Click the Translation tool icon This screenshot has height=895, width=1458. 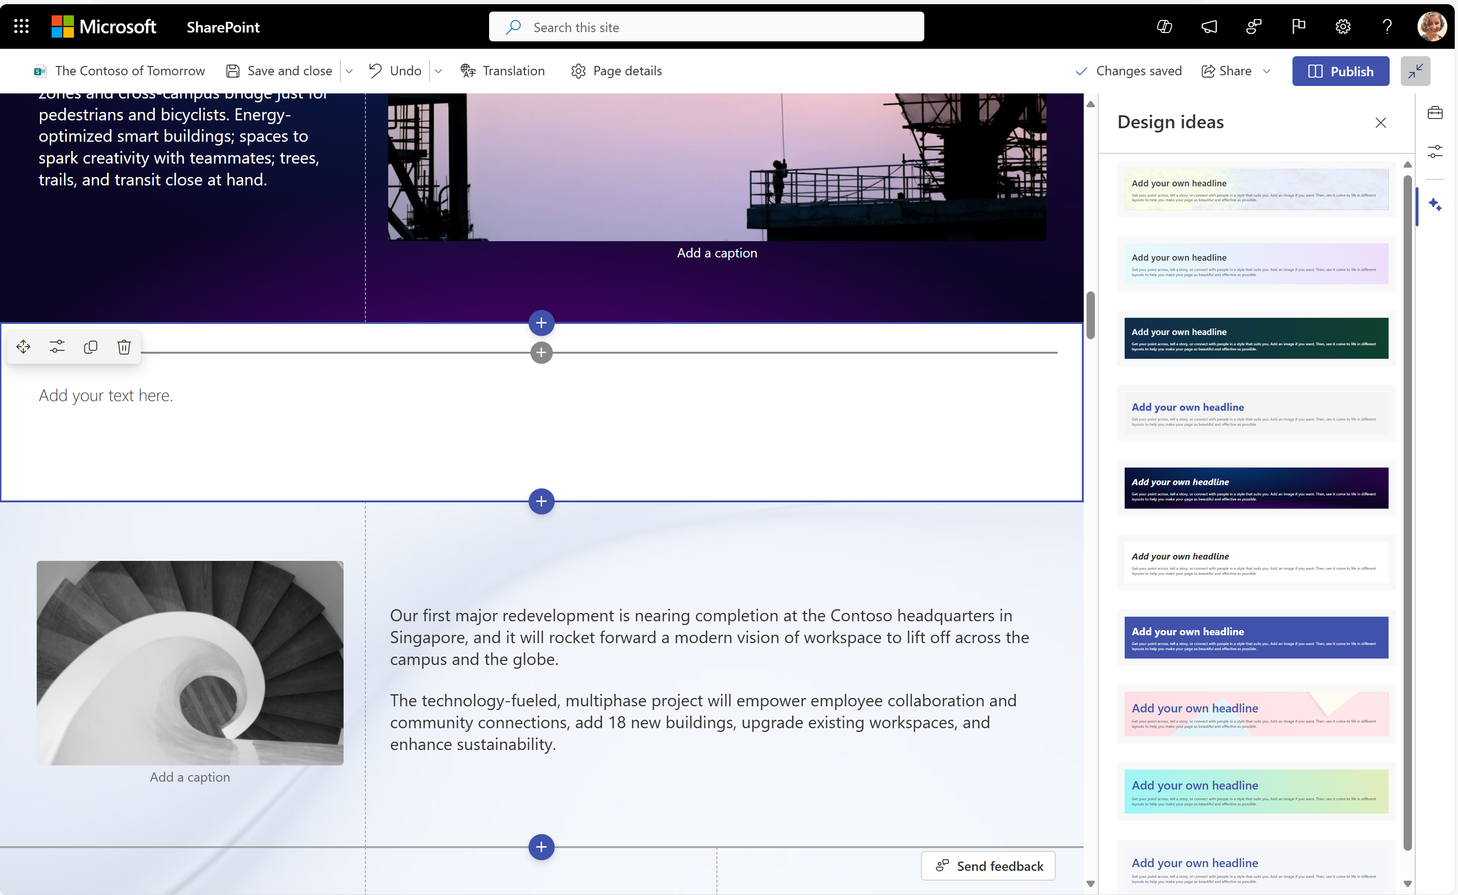468,70
